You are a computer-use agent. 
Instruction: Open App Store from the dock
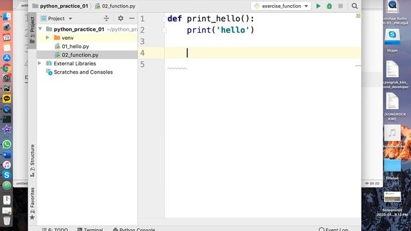[6, 58]
